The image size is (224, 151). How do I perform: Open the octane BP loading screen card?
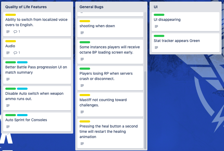[110, 50]
